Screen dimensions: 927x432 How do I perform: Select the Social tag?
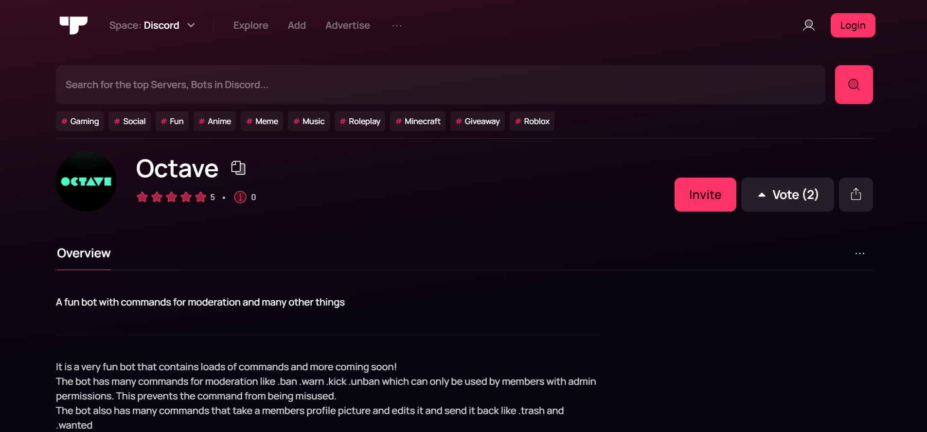[x=129, y=121]
